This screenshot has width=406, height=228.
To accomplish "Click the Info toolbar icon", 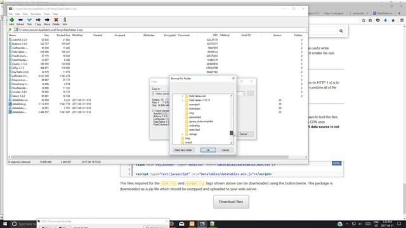I will [65, 20].
